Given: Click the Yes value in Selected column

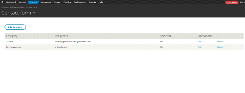Looking at the screenshot, I should coord(162,42).
